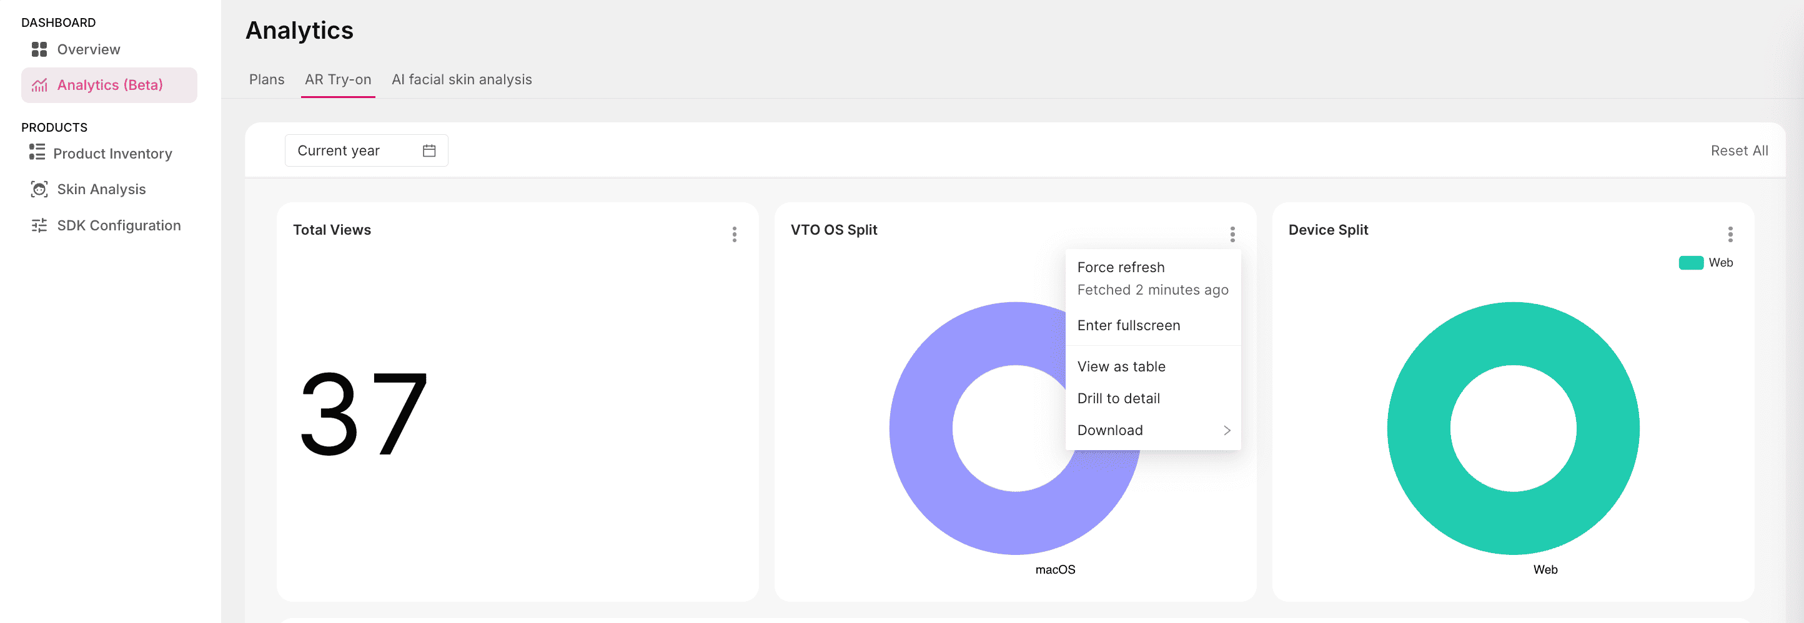The height and width of the screenshot is (623, 1804).
Task: Click the Overview grid icon in sidebar
Action: [x=39, y=49]
